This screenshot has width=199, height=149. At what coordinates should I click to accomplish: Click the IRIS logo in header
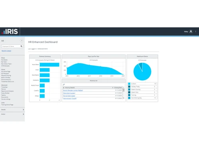(10, 31)
